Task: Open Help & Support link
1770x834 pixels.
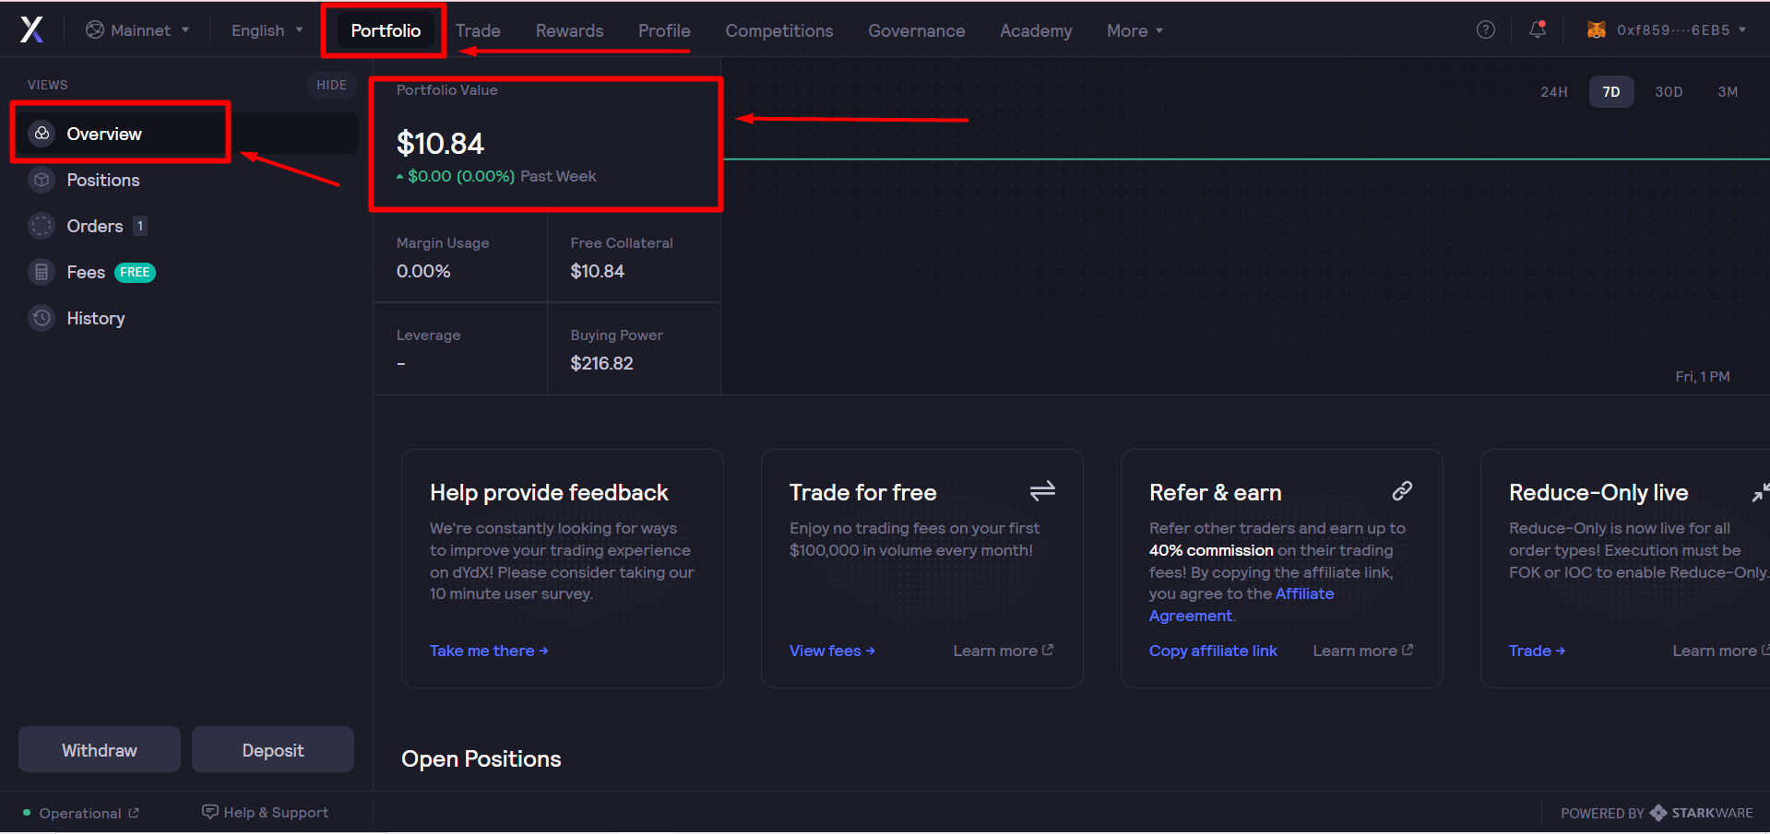Action: coord(266,812)
